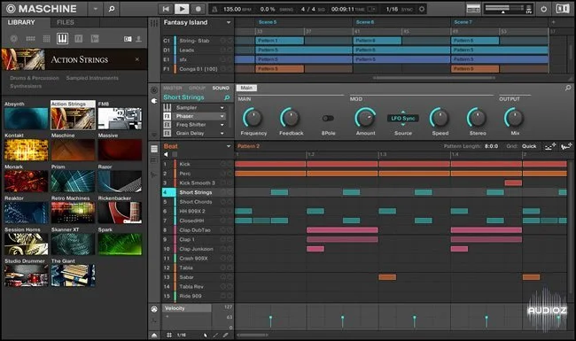Switch to group view icon in pattern editor
Screen dimensions: 576x341
[x=154, y=149]
